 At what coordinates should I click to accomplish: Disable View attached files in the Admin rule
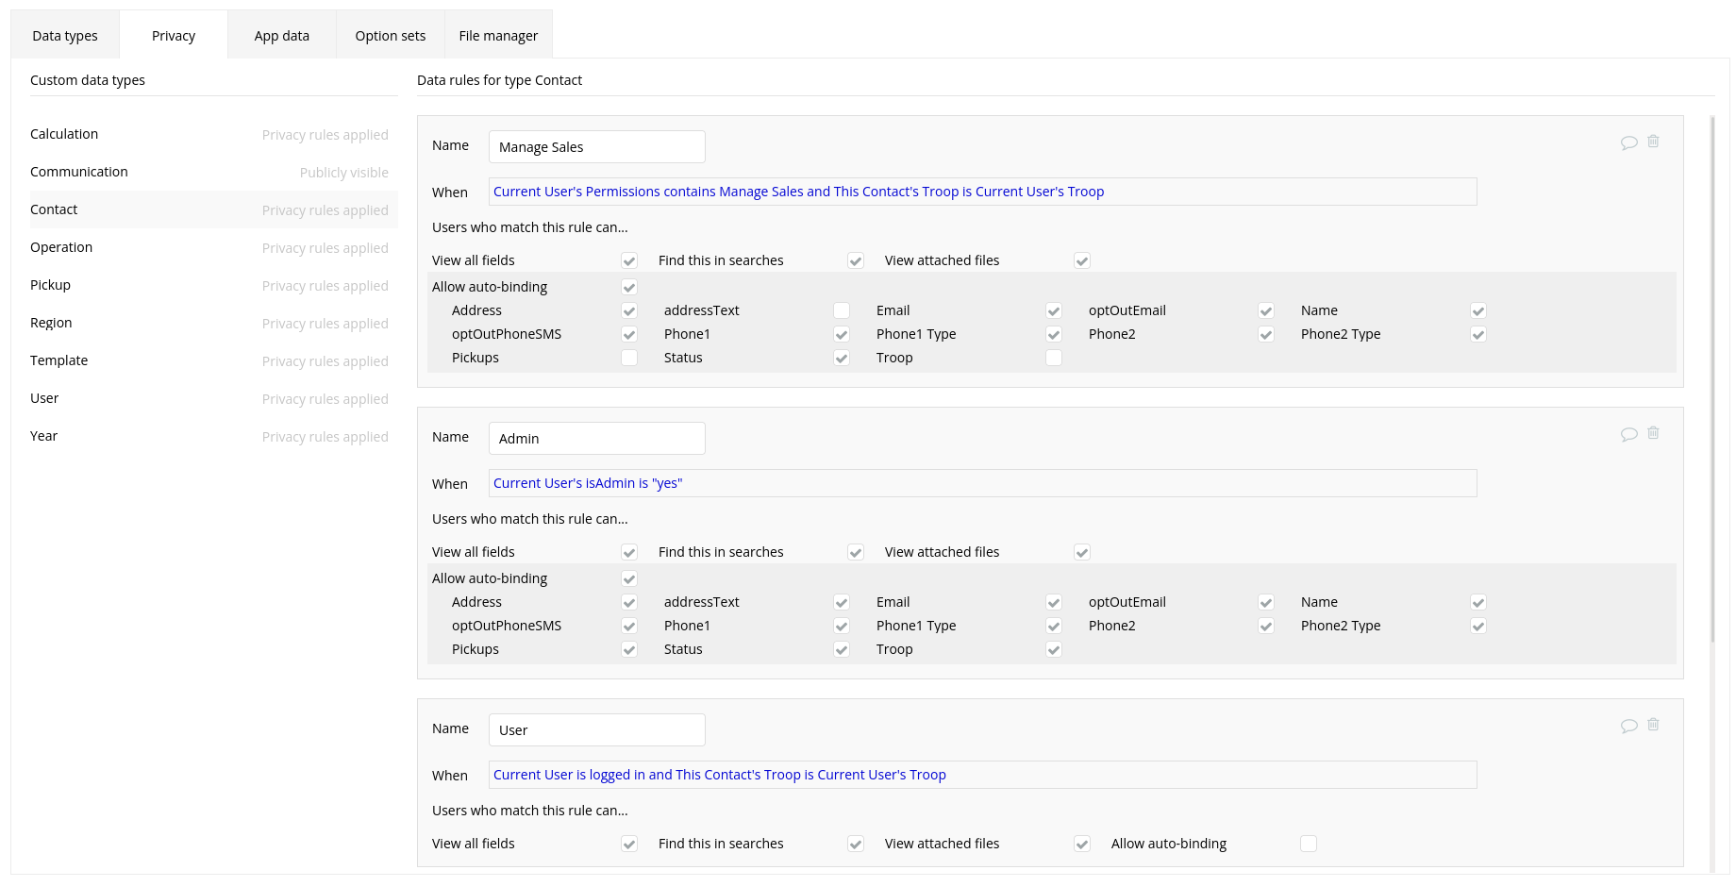(1082, 552)
